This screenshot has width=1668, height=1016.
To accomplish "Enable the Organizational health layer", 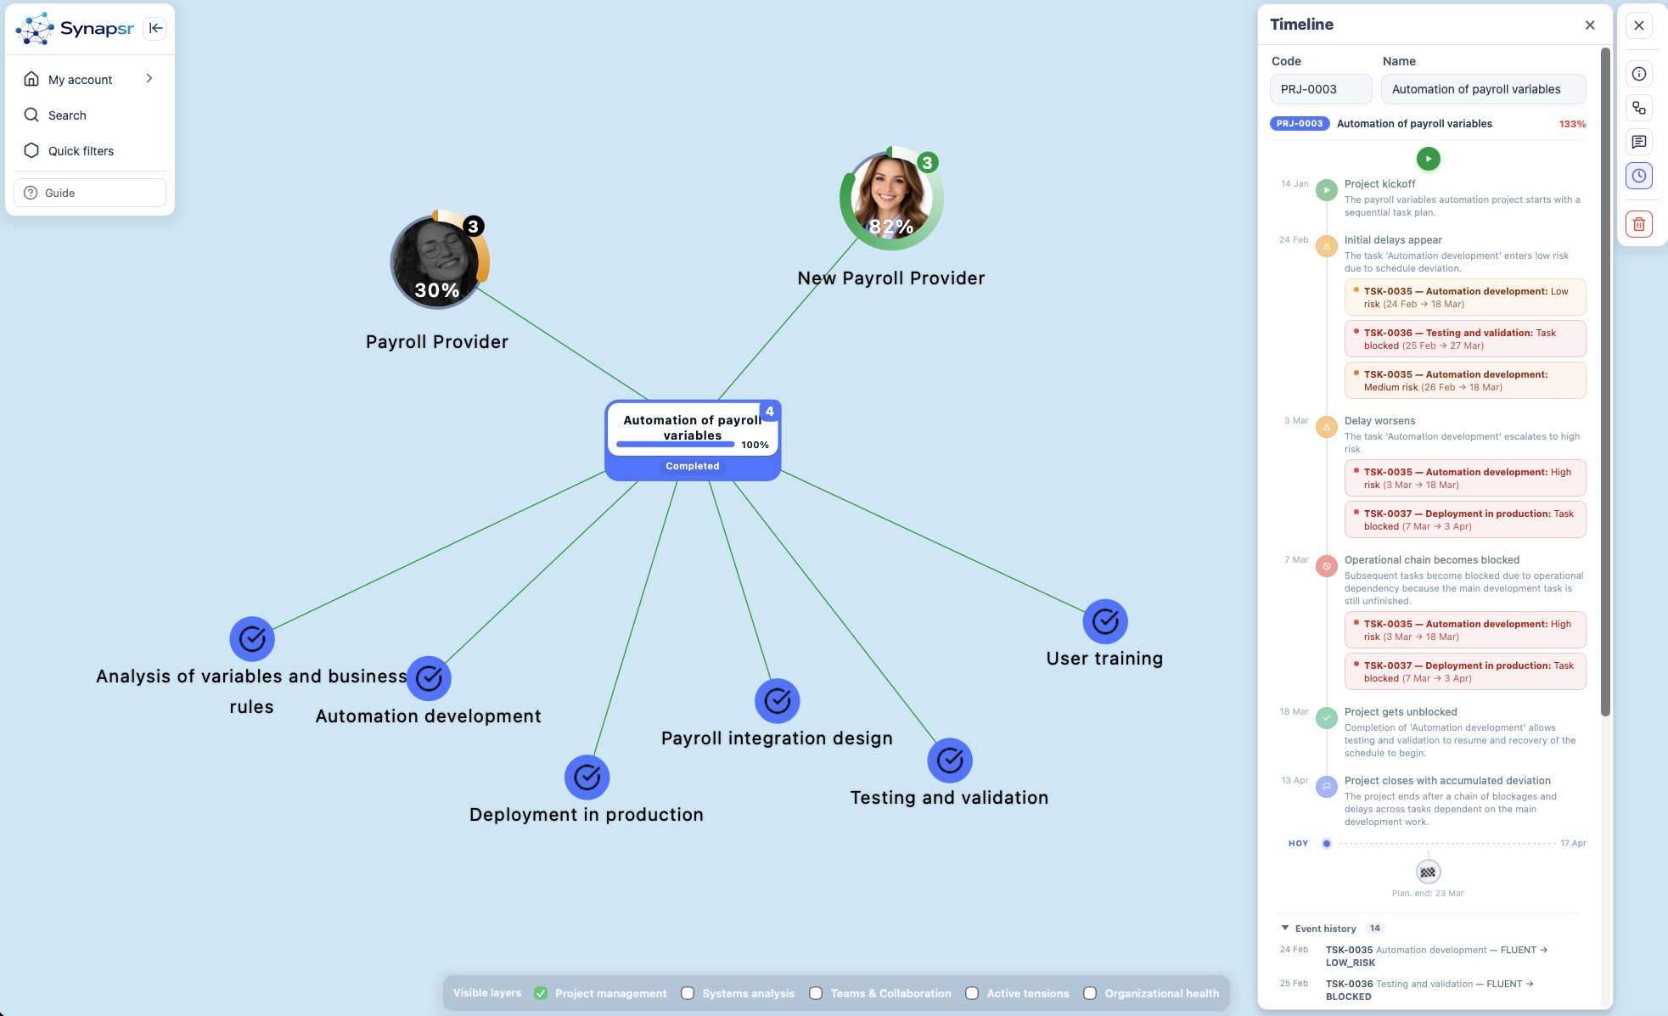I will (1088, 992).
